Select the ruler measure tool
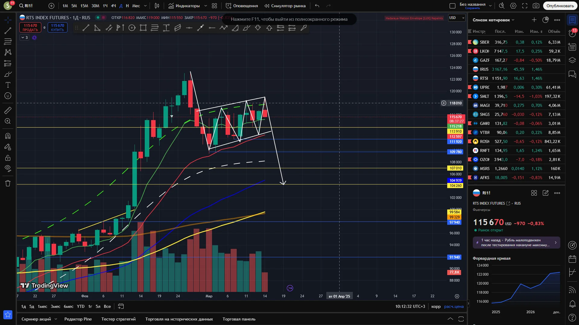 [x=8, y=110]
